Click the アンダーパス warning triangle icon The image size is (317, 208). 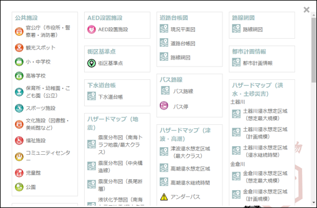coord(164,196)
